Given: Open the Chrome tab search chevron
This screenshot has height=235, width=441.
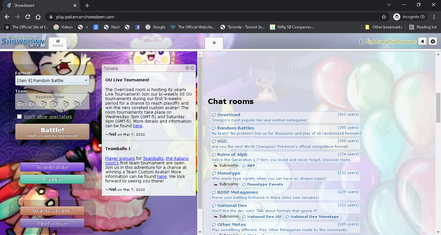Looking at the screenshot, I should click(x=389, y=5).
